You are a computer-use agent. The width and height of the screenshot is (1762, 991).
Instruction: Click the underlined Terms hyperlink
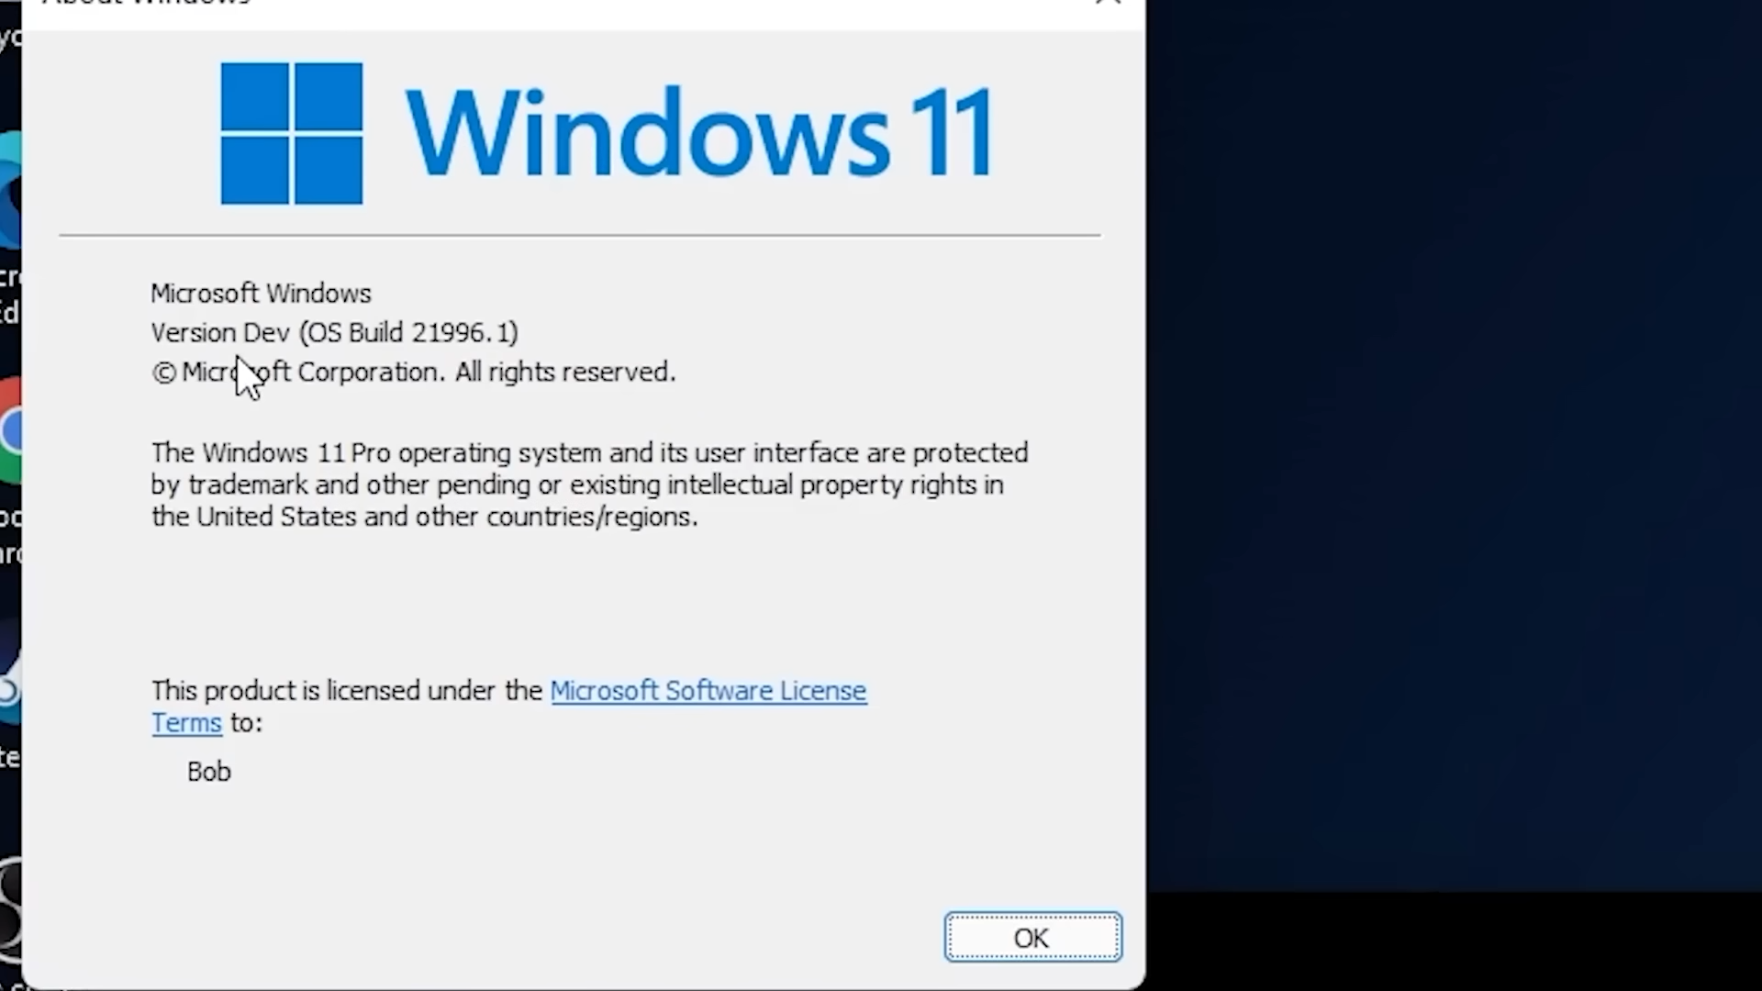(186, 723)
